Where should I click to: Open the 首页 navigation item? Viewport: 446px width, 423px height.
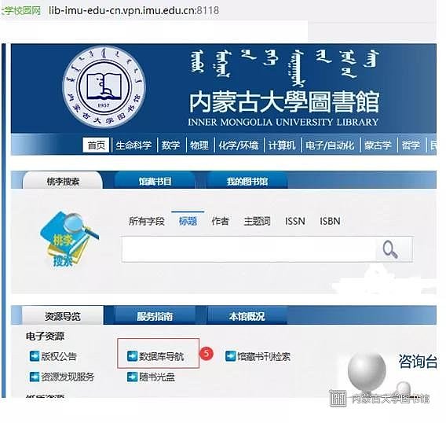[x=96, y=145]
